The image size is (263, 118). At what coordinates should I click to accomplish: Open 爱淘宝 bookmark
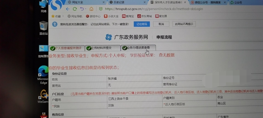[128, 16]
